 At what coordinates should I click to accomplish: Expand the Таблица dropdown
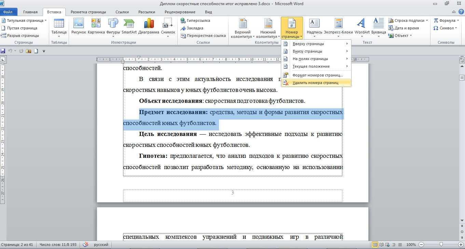59,28
